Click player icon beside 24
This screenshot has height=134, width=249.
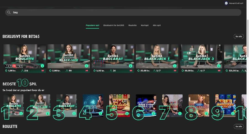111,71
